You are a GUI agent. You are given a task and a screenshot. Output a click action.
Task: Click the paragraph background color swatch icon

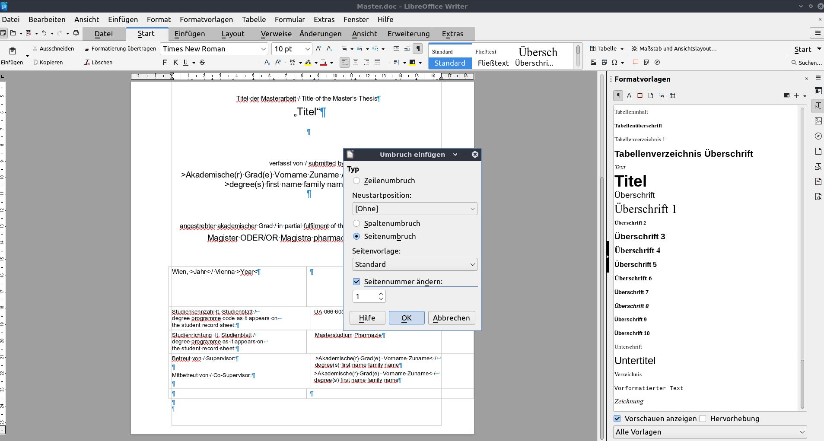click(412, 63)
